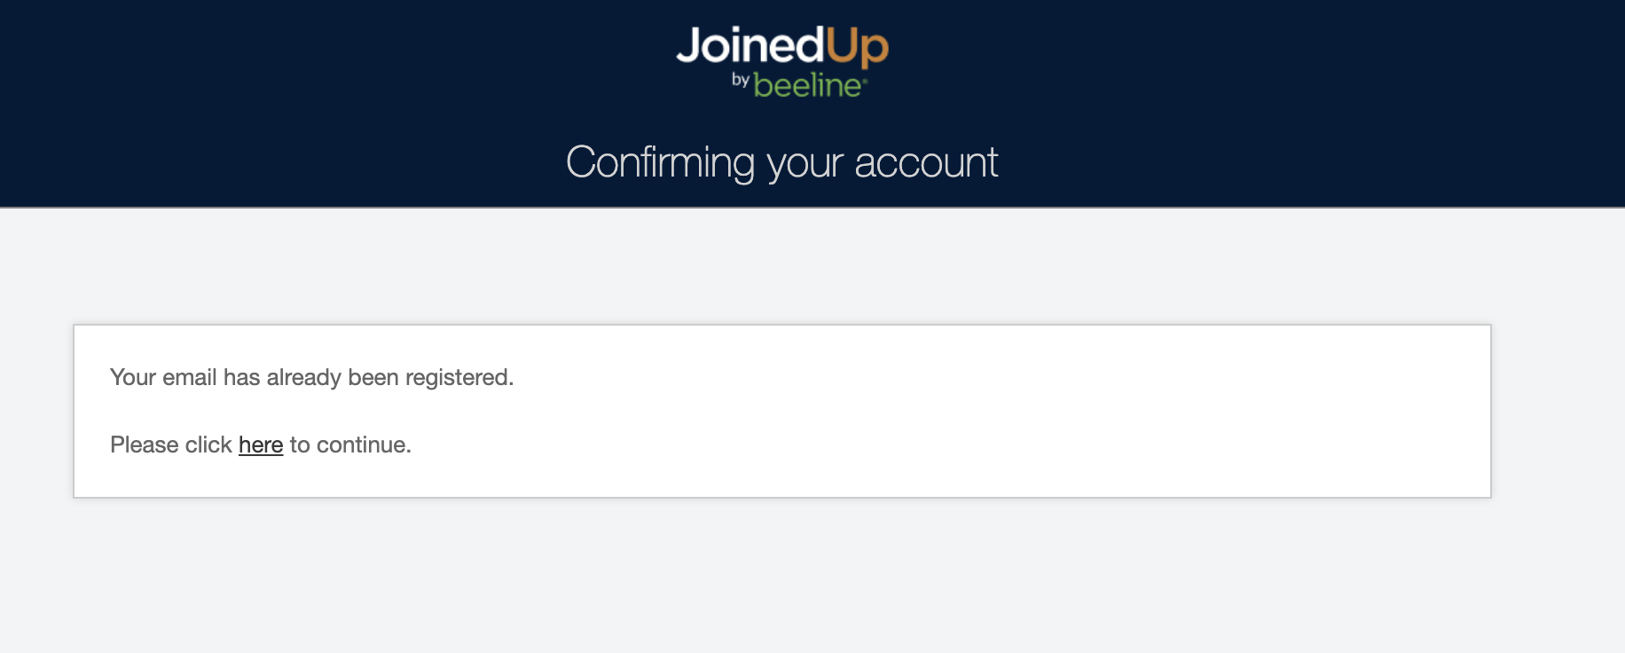The height and width of the screenshot is (653, 1625).
Task: Click the word "account" in the page title
Action: (926, 162)
